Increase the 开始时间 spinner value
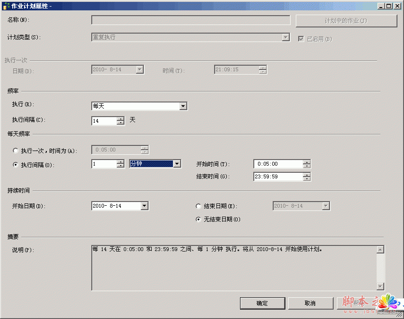The height and width of the screenshot is (319, 404). (x=307, y=162)
